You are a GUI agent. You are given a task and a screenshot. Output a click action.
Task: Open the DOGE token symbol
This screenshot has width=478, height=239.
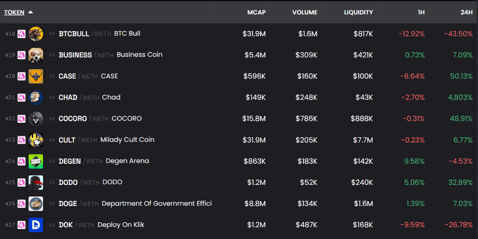(x=68, y=204)
